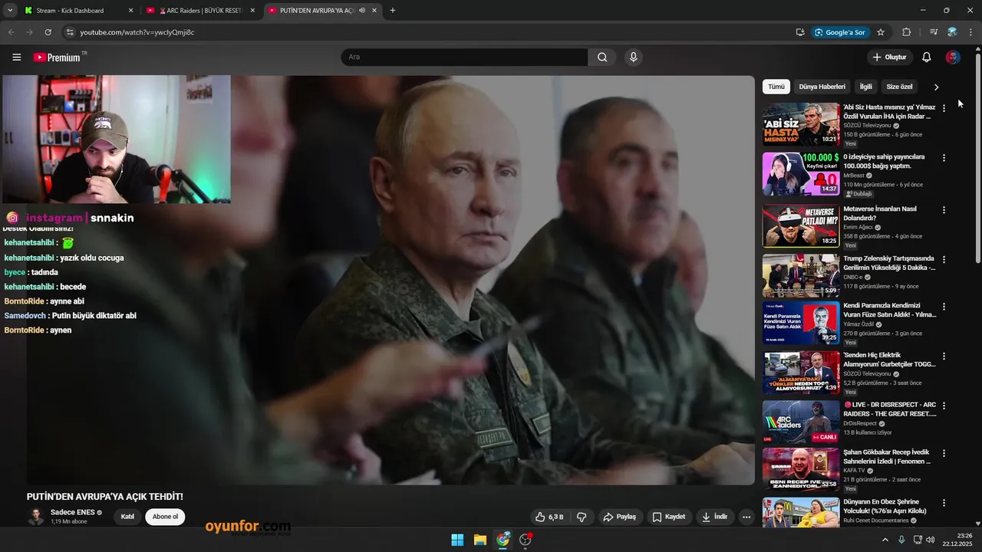Open options for 'Senden Hiç Elektrik' video
Viewport: 982px width, 552px height.
click(944, 356)
